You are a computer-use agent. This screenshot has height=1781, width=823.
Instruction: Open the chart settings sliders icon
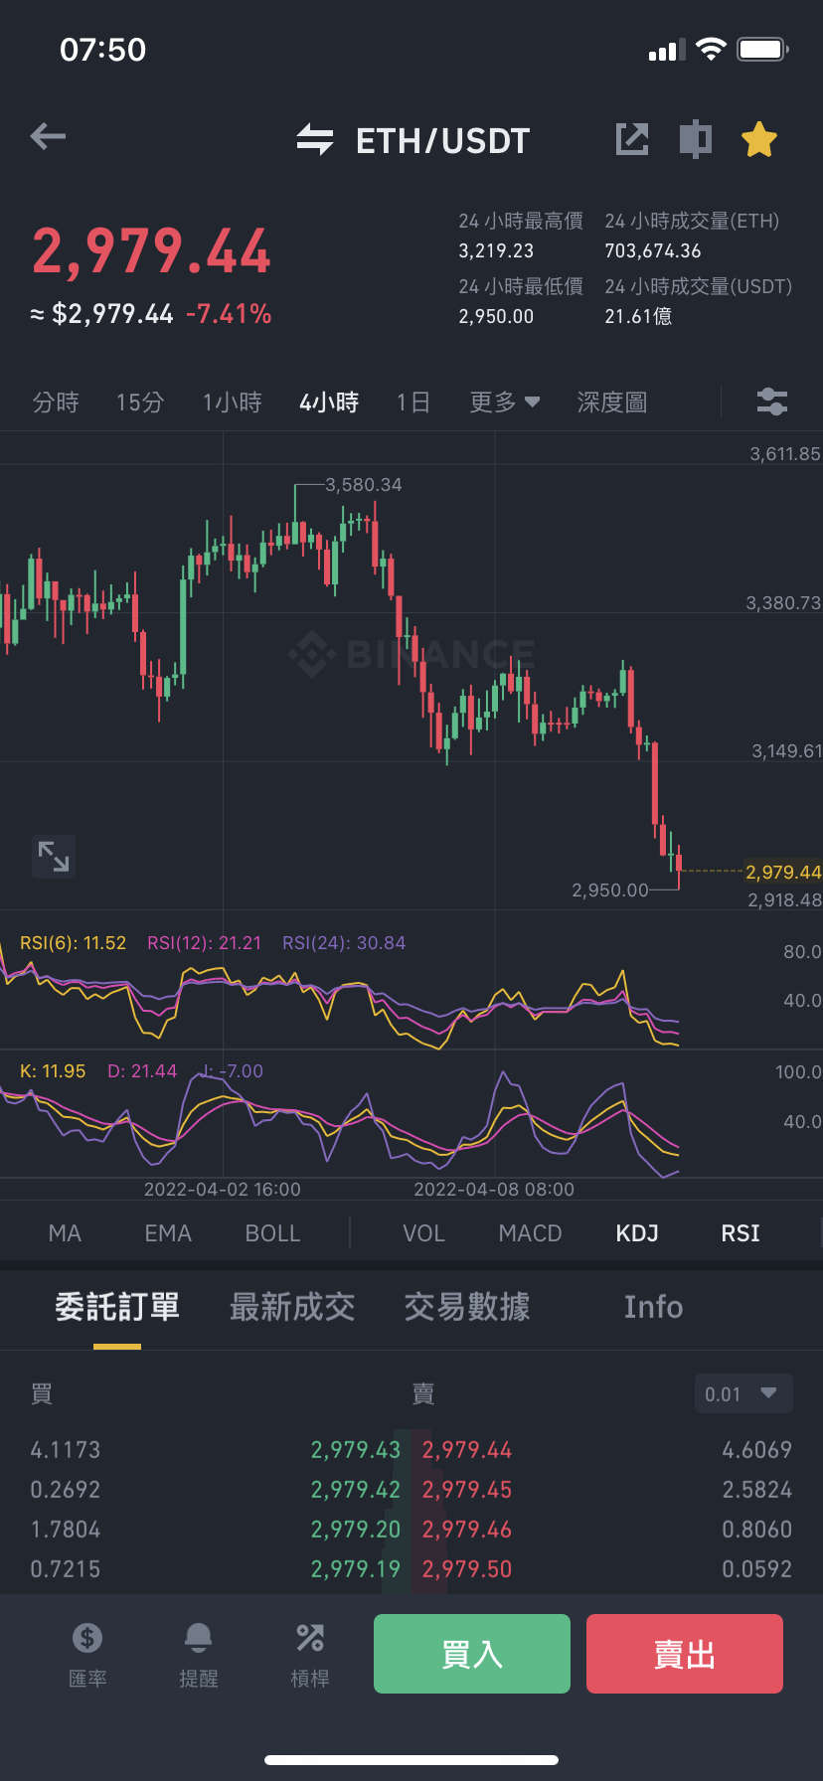[772, 402]
